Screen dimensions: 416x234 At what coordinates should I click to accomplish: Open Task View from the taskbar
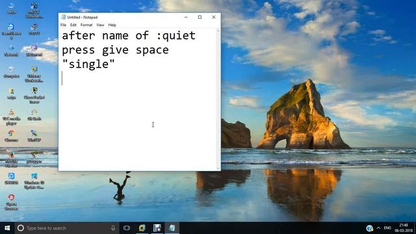click(x=127, y=228)
